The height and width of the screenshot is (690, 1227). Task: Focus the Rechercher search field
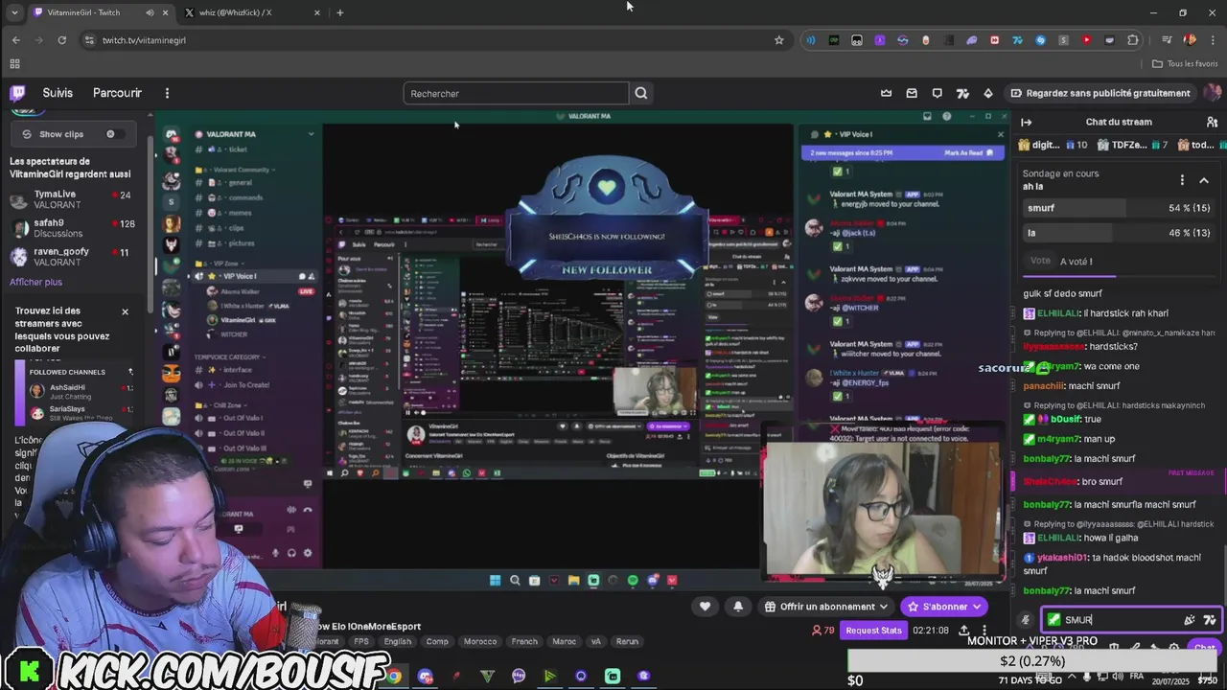point(516,93)
